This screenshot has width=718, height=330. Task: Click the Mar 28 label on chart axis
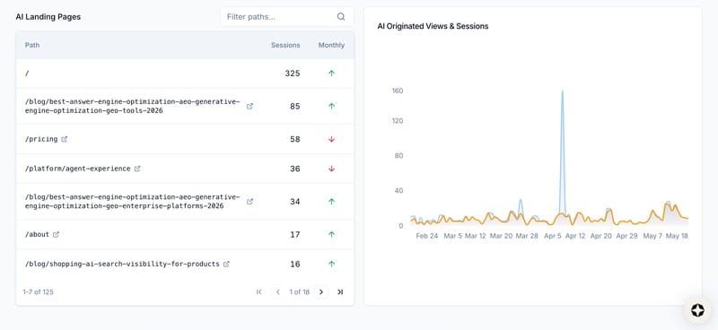(x=527, y=236)
